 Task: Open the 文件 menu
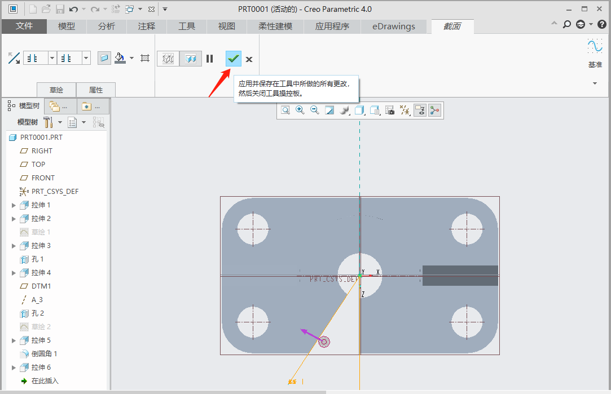24,26
